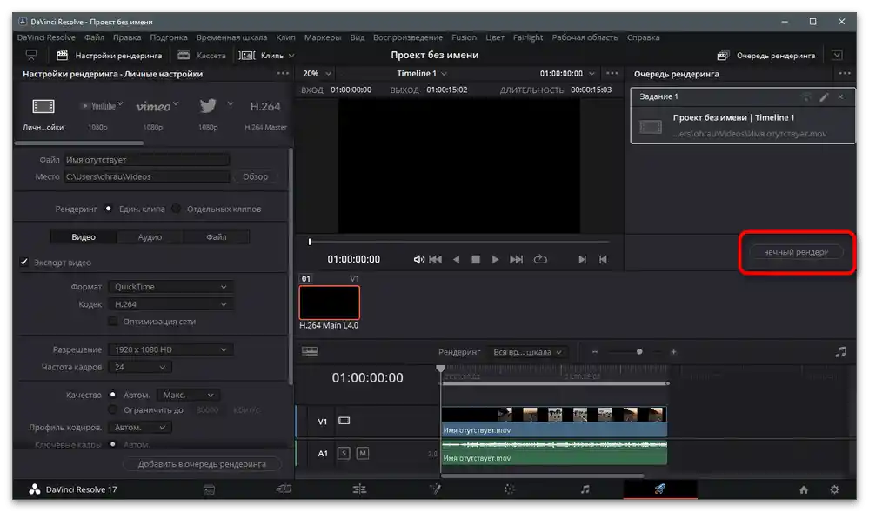Jump to last frame in viewer
This screenshot has width=869, height=512.
[x=516, y=259]
